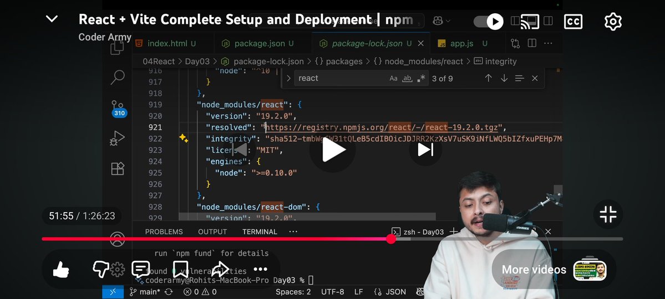Click the sync changes icon beside main*
This screenshot has width=665, height=299.
click(169, 292)
